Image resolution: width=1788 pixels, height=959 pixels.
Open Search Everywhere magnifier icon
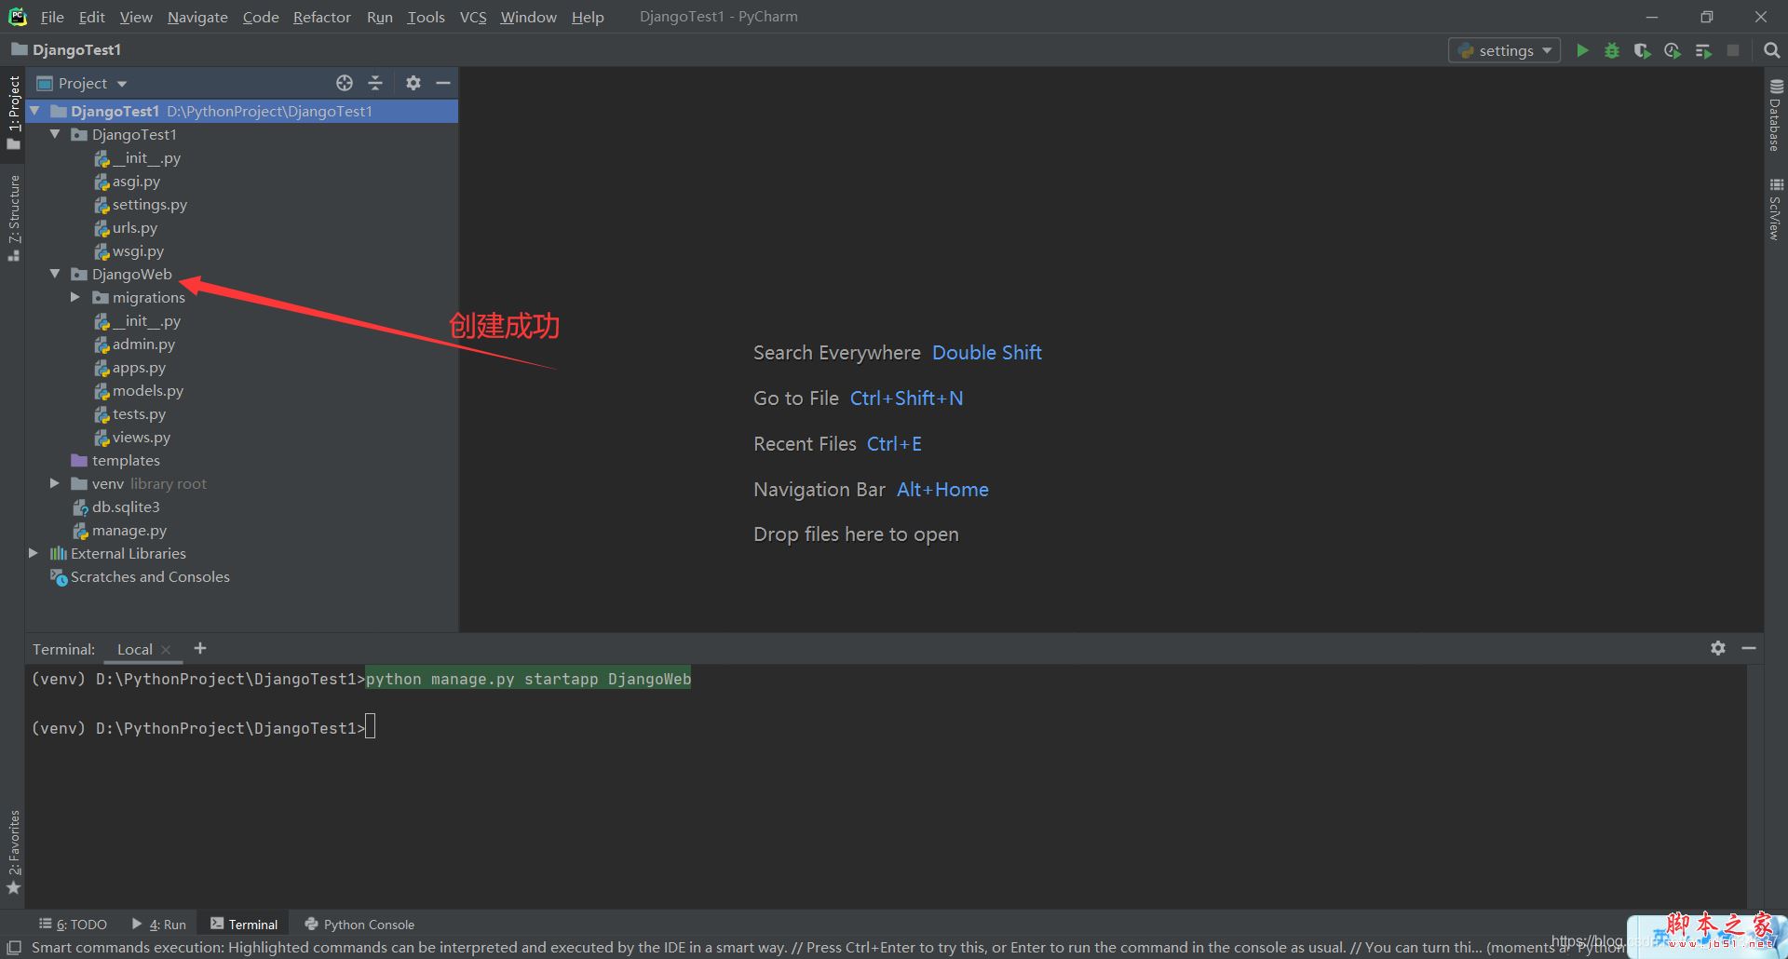tap(1771, 50)
